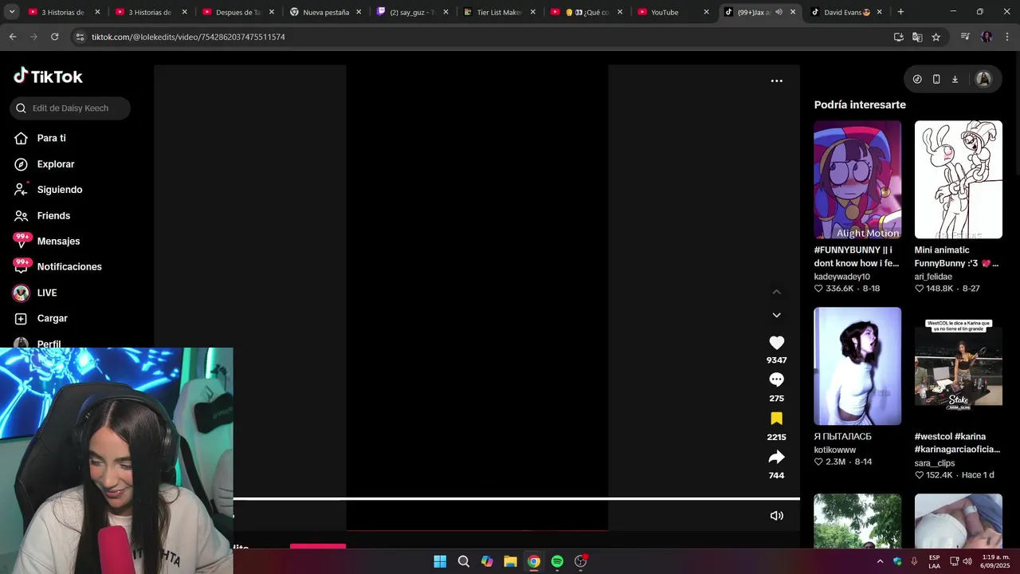This screenshot has width=1020, height=574.
Task: Go to the next video with down chevron
Action: click(x=776, y=315)
